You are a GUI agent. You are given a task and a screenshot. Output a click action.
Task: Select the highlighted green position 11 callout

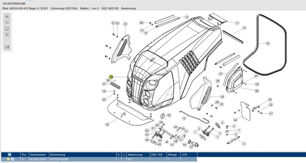coord(111,77)
